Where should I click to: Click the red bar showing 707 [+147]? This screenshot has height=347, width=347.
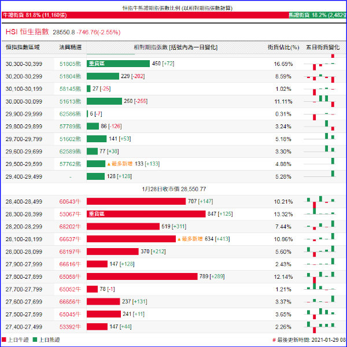pos(136,201)
